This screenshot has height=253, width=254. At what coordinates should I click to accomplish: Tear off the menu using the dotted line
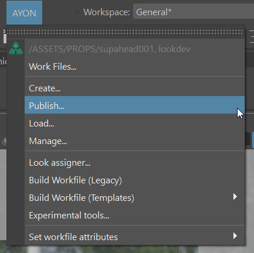pos(126,32)
